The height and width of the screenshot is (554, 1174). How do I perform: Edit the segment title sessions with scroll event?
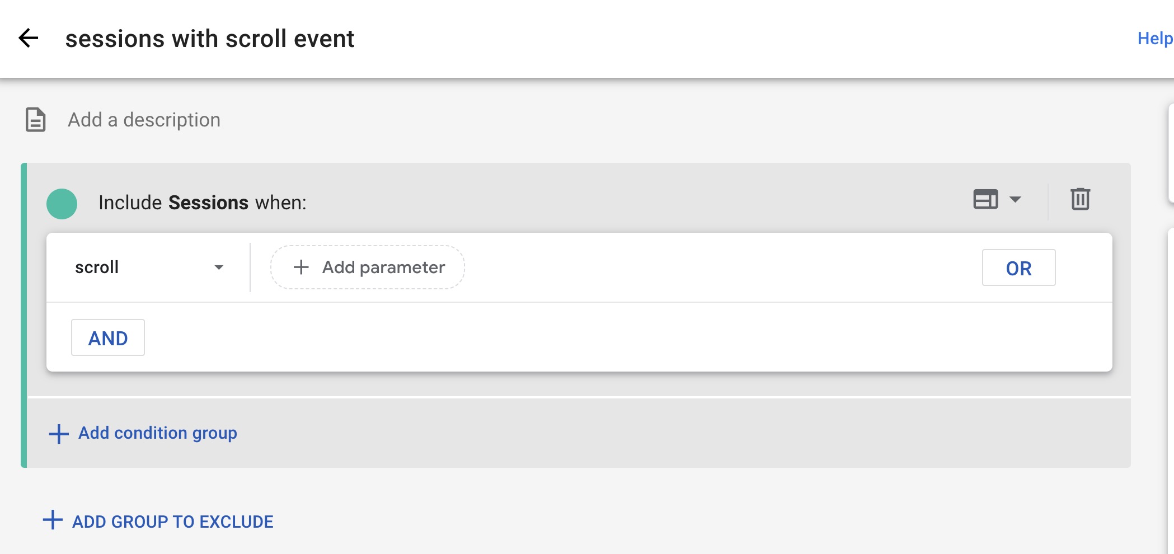pyautogui.click(x=210, y=39)
